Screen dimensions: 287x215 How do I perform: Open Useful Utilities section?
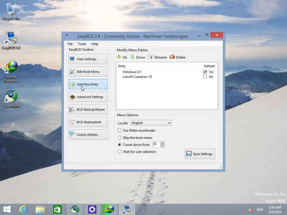coord(88,135)
